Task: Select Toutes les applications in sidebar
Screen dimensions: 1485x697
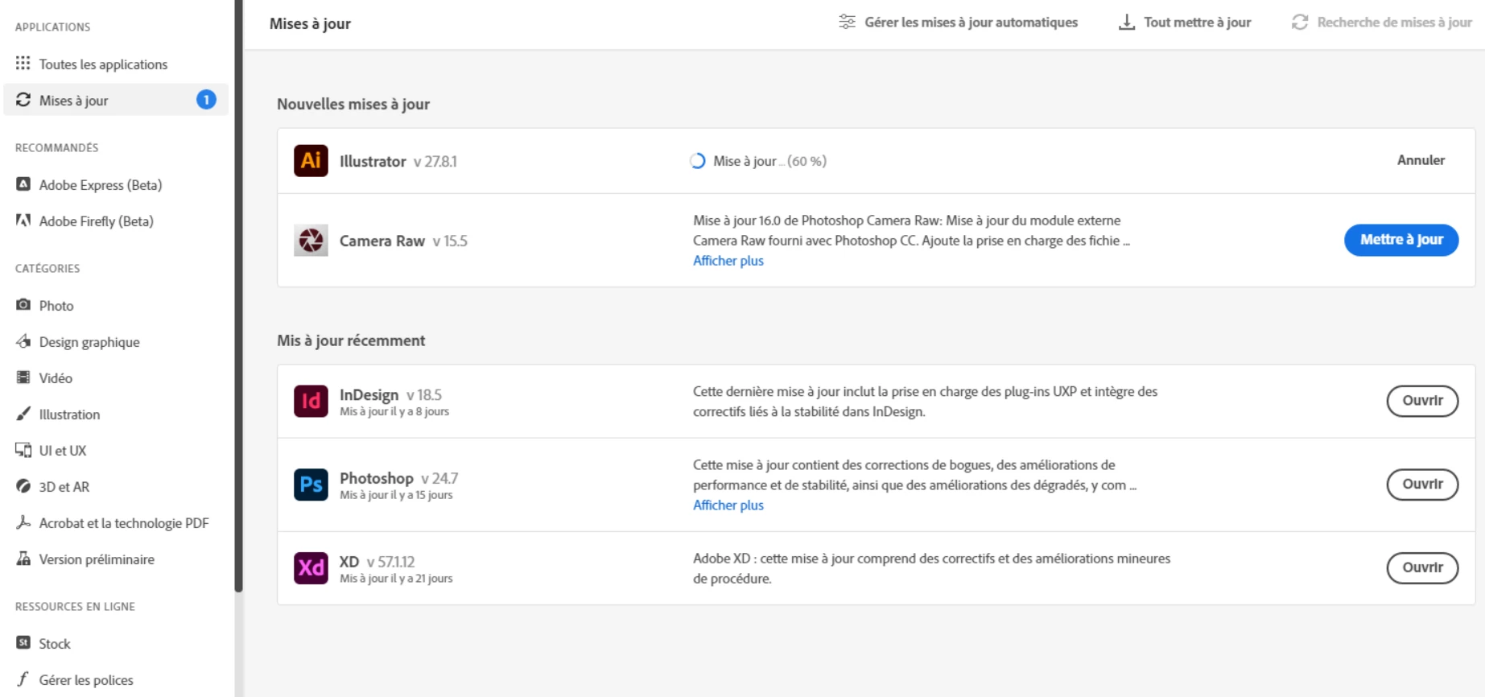Action: pos(103,64)
